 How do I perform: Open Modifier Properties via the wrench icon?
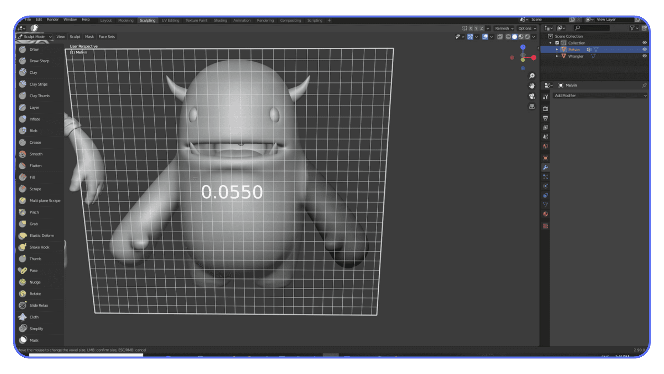[545, 168]
